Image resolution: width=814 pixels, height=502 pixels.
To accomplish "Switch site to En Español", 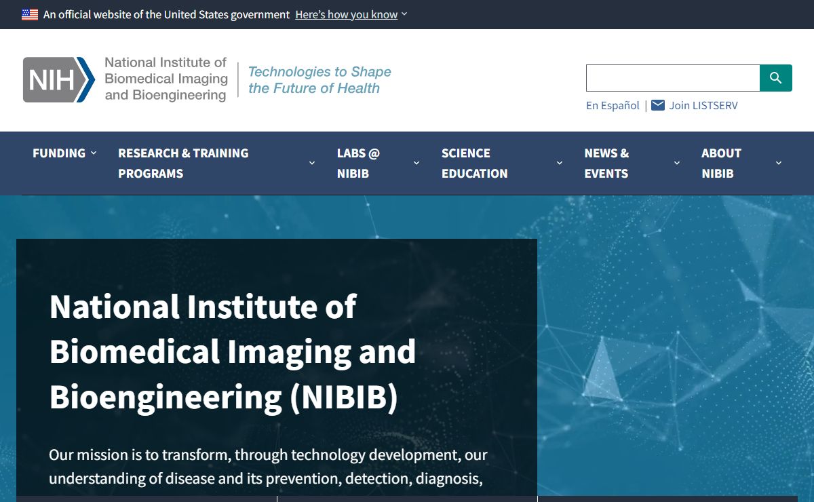I will pos(613,105).
